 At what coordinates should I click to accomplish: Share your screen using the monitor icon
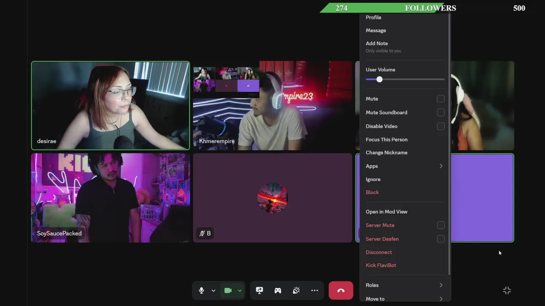(x=259, y=291)
